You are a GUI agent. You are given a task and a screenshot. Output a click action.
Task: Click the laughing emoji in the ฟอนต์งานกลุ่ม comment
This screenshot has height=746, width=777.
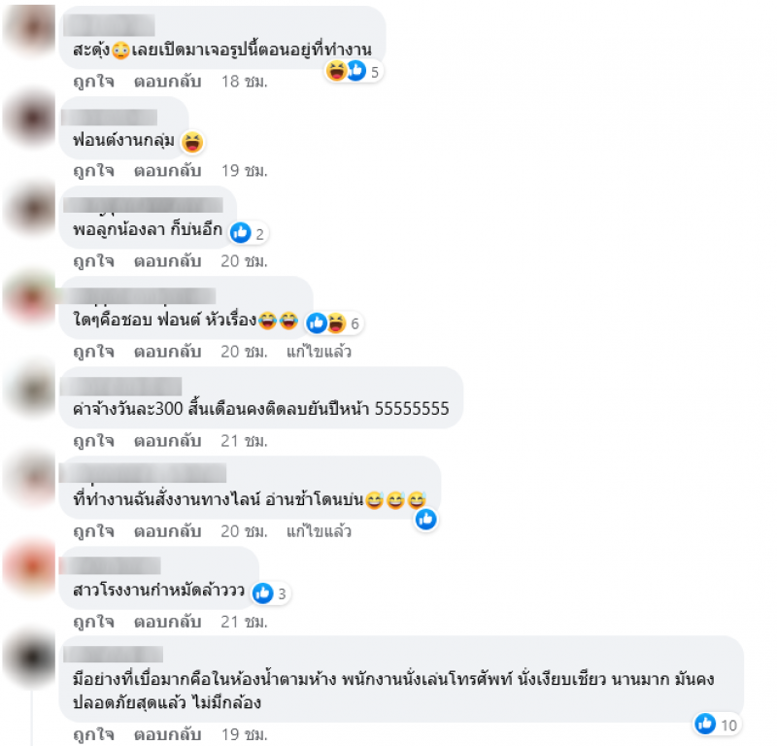(x=192, y=142)
